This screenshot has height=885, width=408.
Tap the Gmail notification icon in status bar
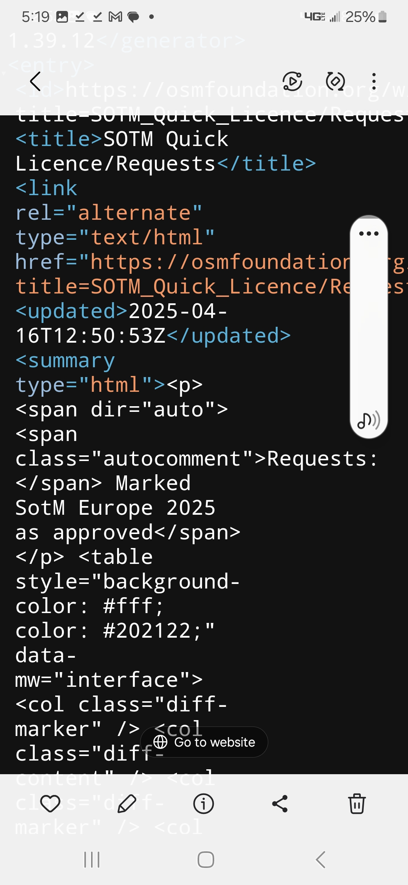[115, 17]
